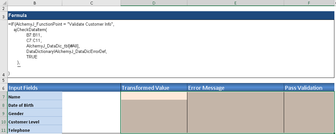This screenshot has width=336, height=134.
Task: Click the Telephone label cell
Action: tap(35, 130)
